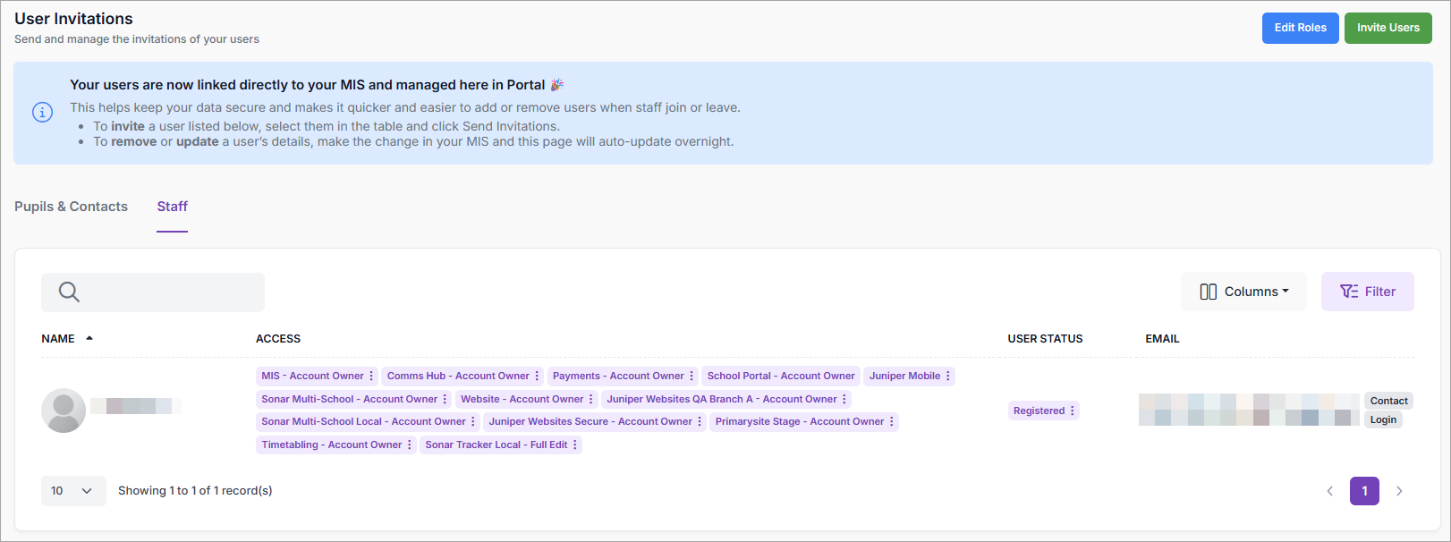Open kebab menu on Juniper Mobile tag
This screenshot has height=542, width=1451.
948,377
